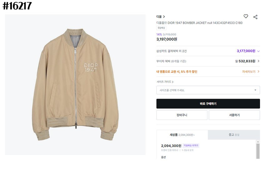Viewport: 269px width, 171px height.
Task: Switch to the 새상품 tab
Action: [182, 135]
